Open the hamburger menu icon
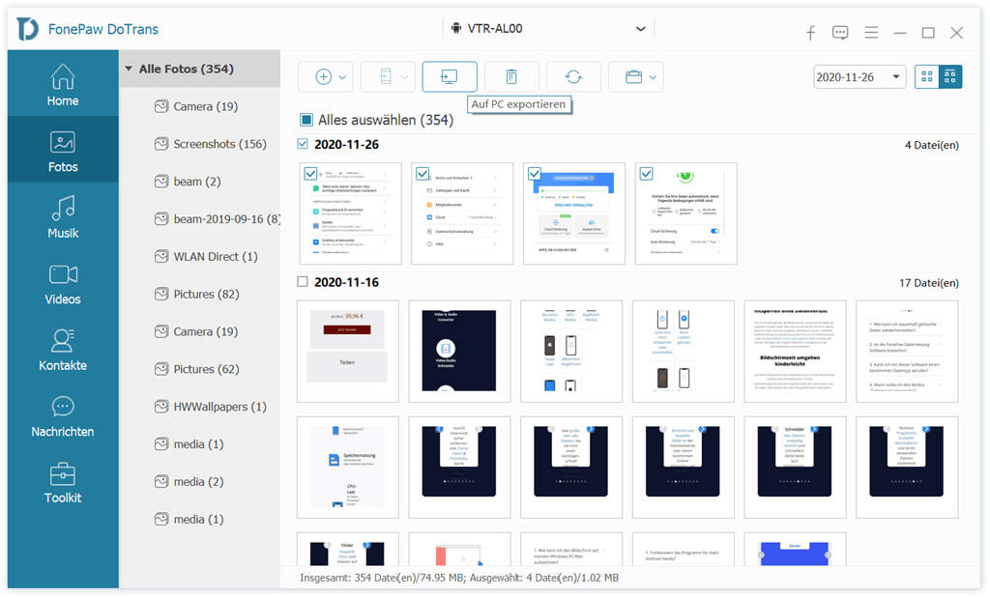This screenshot has height=597, width=990. click(871, 32)
